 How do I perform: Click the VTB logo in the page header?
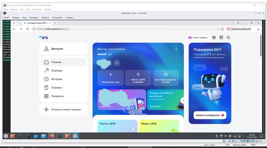[x=44, y=38]
